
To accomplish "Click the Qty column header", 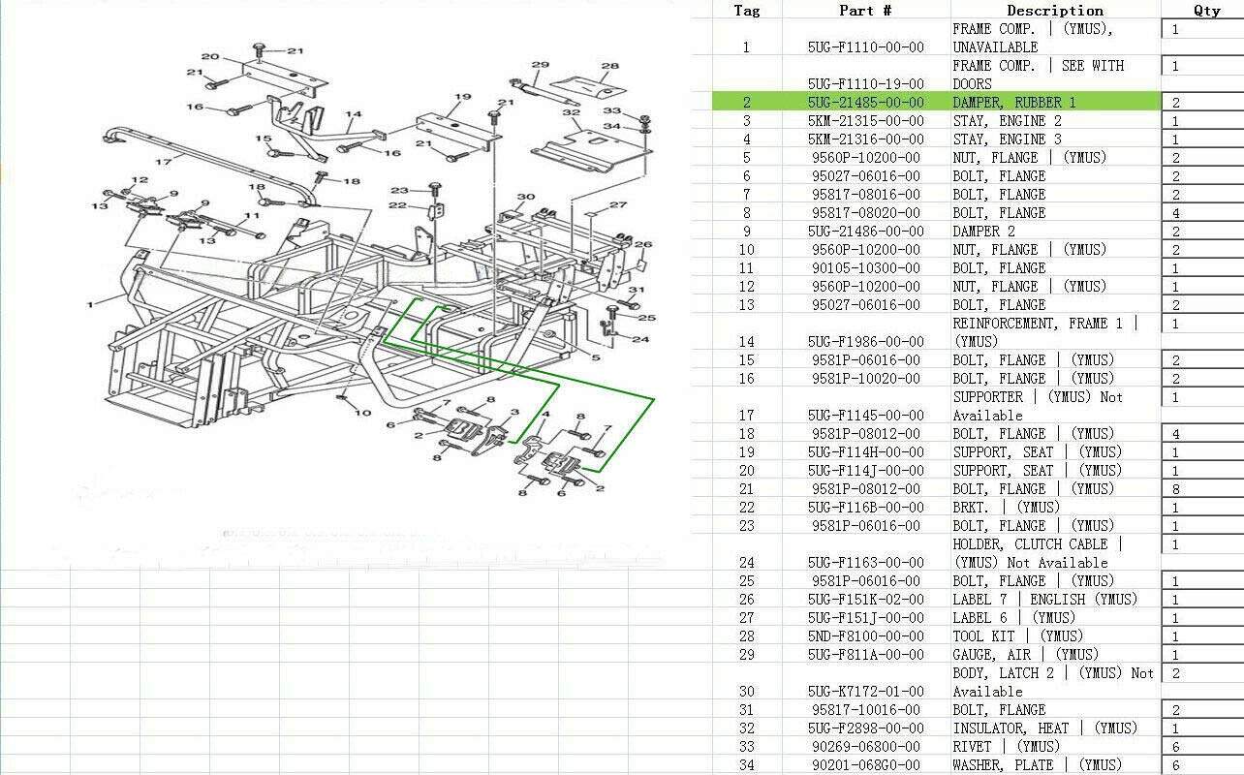I will (1206, 11).
